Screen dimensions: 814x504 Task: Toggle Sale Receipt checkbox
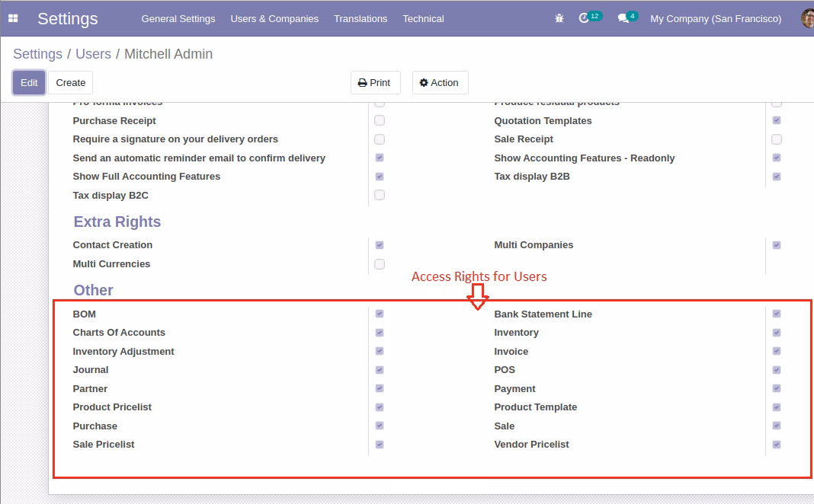777,139
